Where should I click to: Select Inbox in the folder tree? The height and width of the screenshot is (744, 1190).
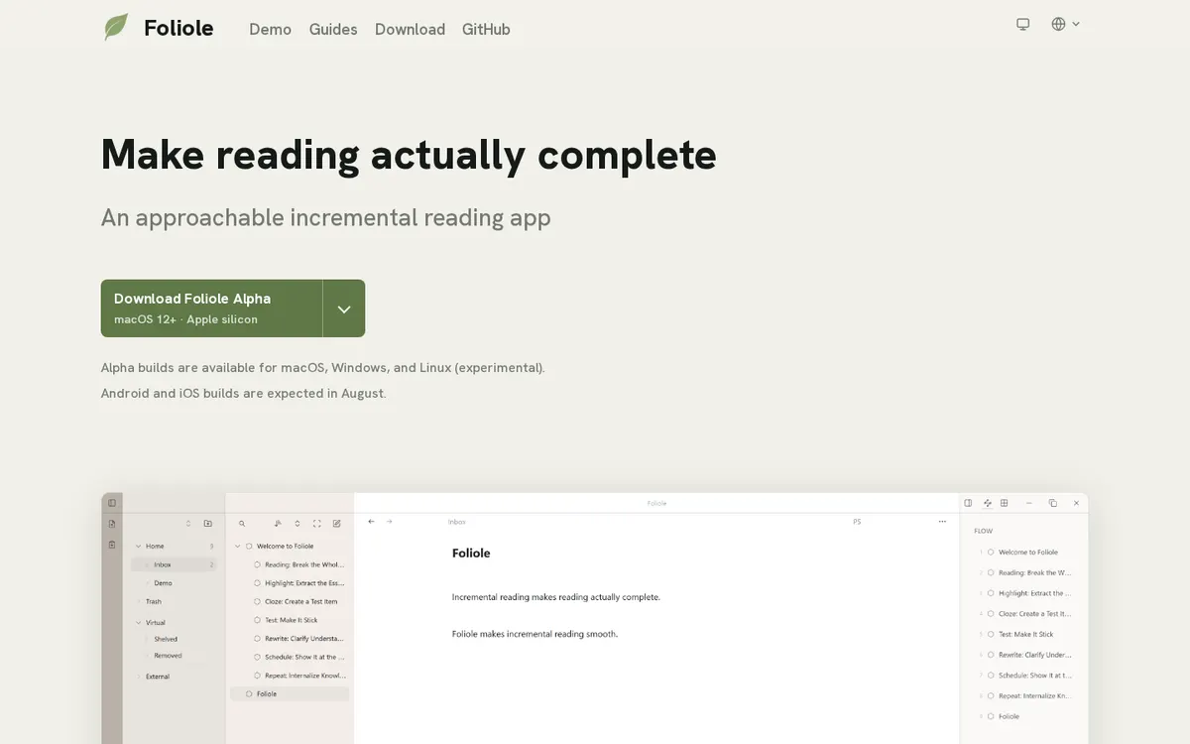174,564
